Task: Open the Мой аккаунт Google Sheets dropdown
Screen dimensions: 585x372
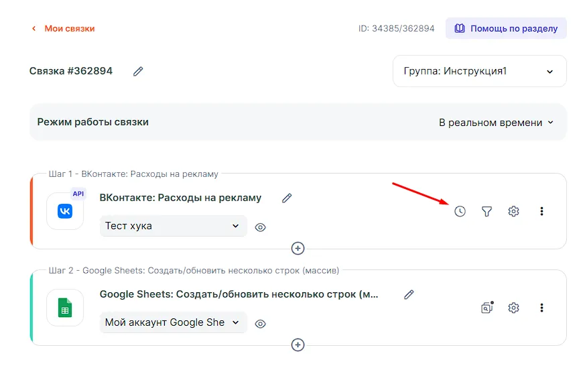Action: pyautogui.click(x=173, y=322)
